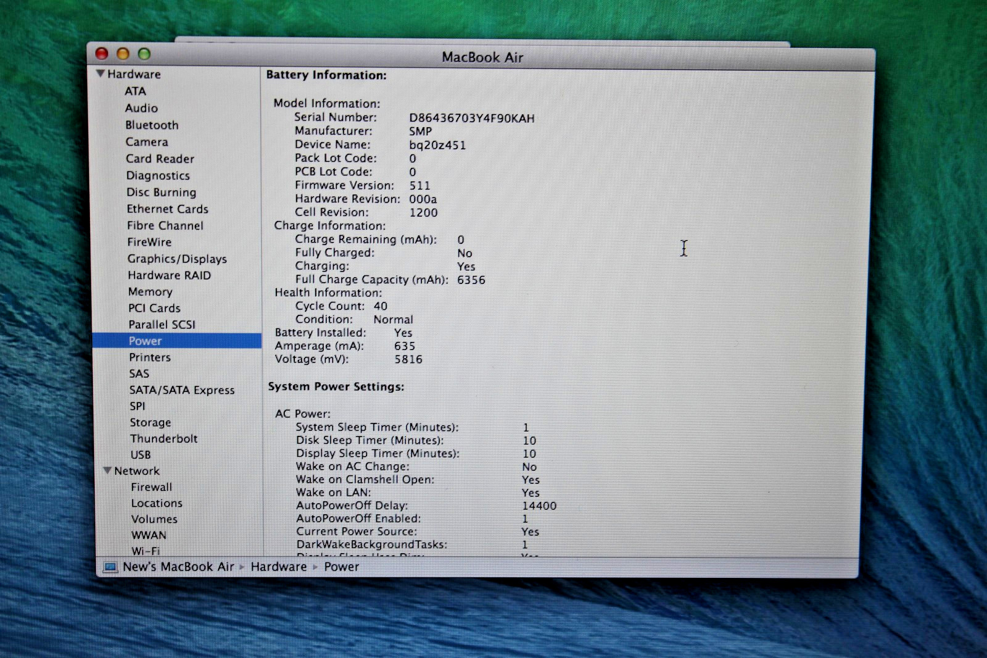Screen dimensions: 987x658
Task: Open the USB hardware entry
Action: click(141, 454)
